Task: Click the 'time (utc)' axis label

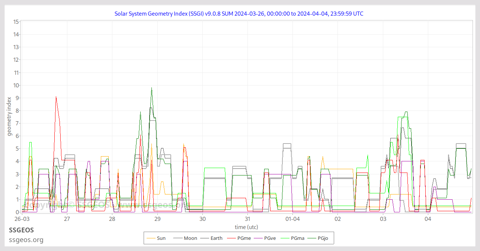Action: point(246,227)
